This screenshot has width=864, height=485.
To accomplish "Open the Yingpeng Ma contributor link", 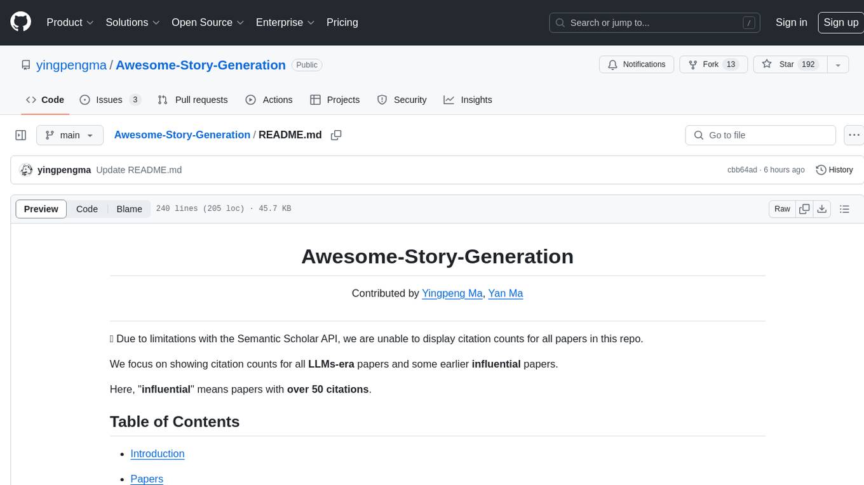I will (452, 293).
